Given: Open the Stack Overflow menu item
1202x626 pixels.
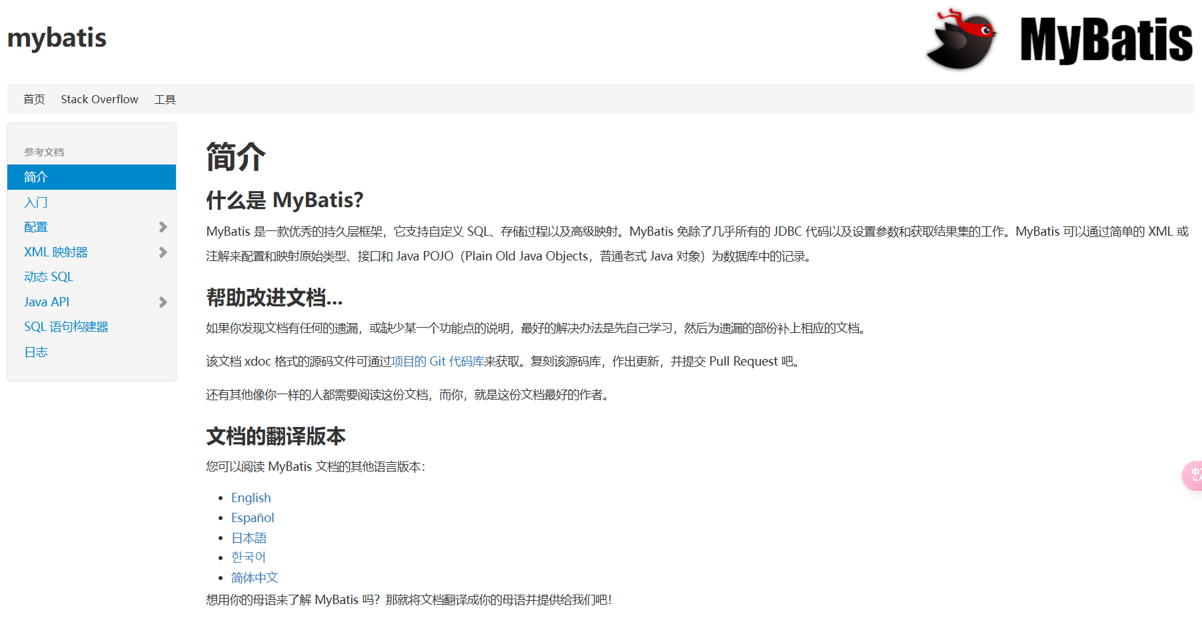Looking at the screenshot, I should 99,99.
